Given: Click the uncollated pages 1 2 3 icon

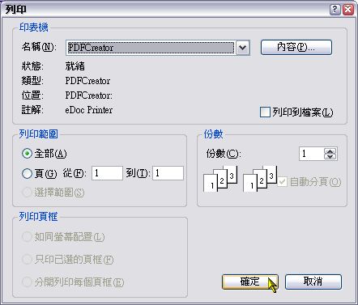Looking at the screenshot, I should (x=220, y=179).
